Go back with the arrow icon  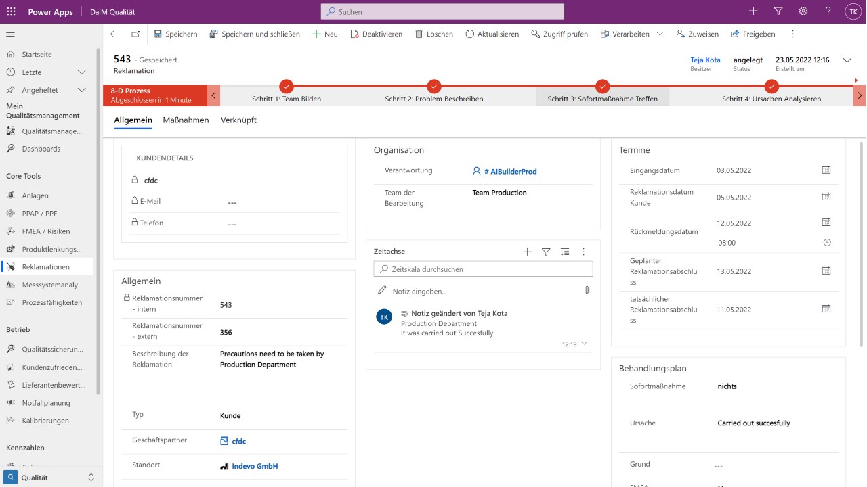114,34
